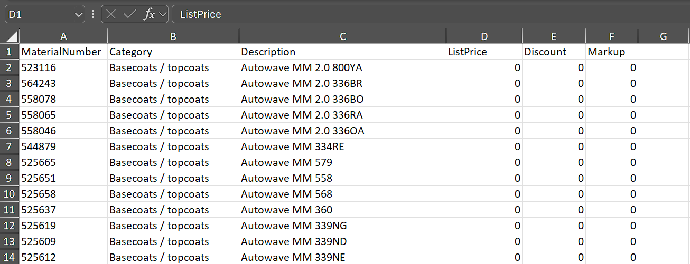The height and width of the screenshot is (264, 690).
Task: Click cell Autowave MM 339NE
Action: coord(342,257)
